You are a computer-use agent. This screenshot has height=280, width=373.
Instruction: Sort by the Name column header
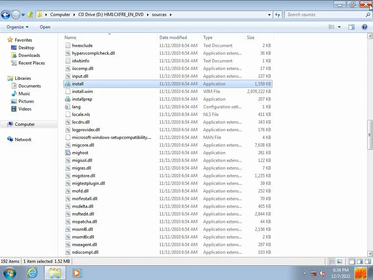click(70, 38)
